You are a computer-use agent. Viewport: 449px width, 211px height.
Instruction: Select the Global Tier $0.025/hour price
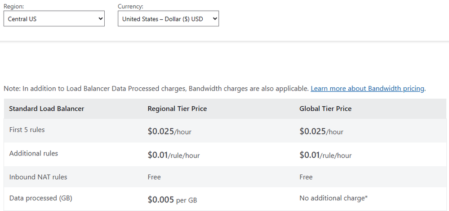pyautogui.click(x=321, y=131)
